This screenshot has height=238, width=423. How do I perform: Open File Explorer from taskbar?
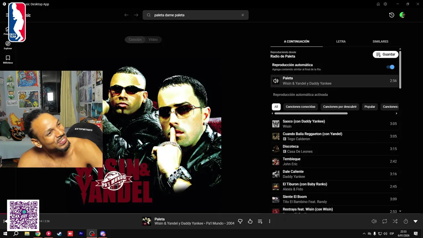[27, 233]
